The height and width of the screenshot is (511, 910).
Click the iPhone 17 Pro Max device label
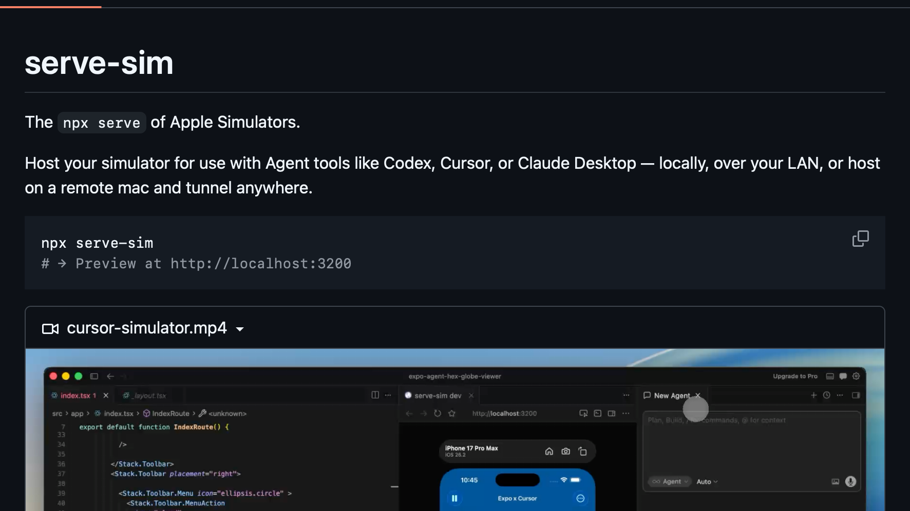471,448
